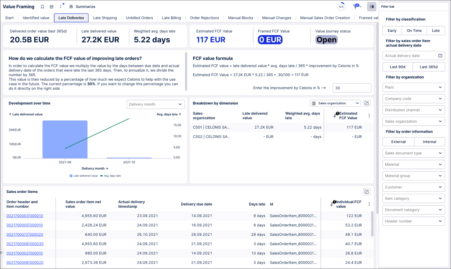Filter classification by On Time

point(414,30)
